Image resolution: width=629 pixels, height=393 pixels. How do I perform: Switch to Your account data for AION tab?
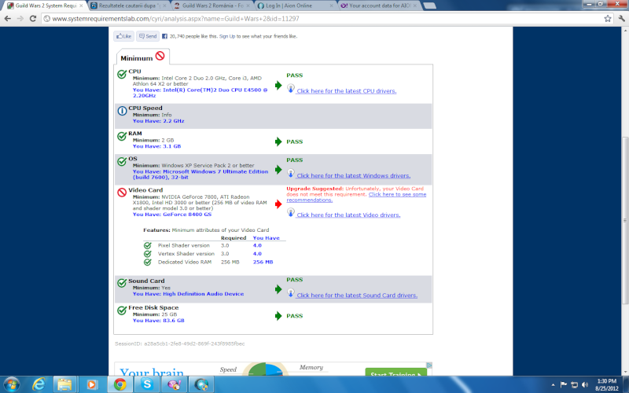[379, 6]
